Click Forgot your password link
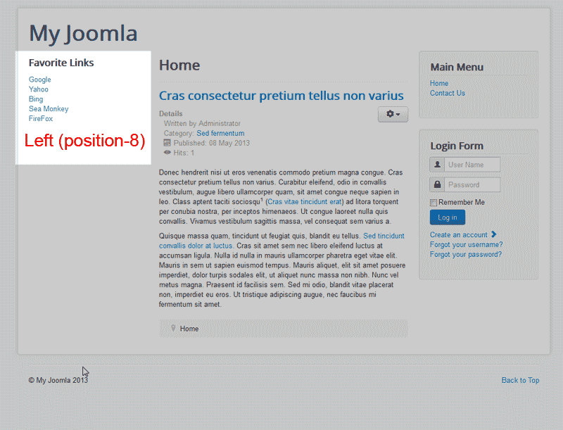This screenshot has height=430, width=563. pyautogui.click(x=466, y=254)
